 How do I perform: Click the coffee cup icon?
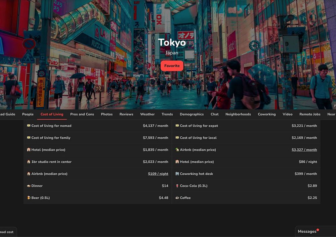(x=177, y=198)
